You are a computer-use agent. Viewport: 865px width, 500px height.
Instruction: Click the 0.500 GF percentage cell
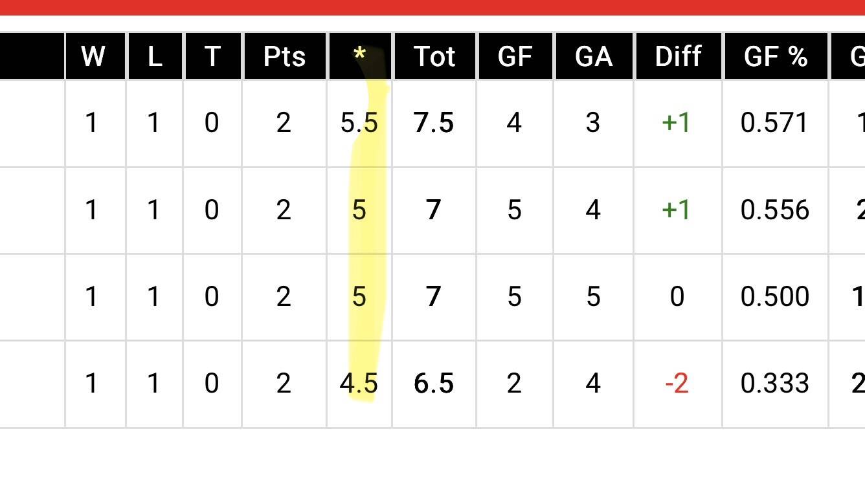[775, 297]
